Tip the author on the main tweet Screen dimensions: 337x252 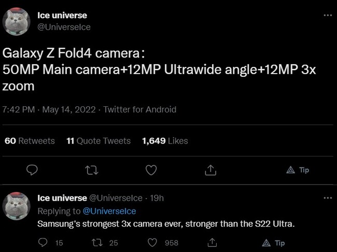pyautogui.click(x=298, y=170)
